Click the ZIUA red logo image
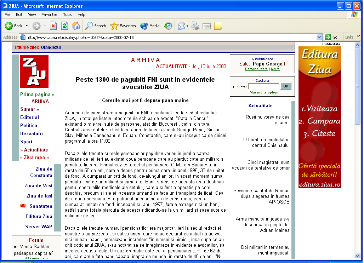Image resolution: width=364 pixels, height=263 pixels. point(34,72)
